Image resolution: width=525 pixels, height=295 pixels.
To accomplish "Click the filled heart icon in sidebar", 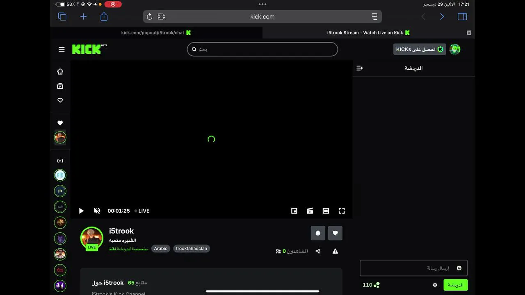I will [x=60, y=123].
